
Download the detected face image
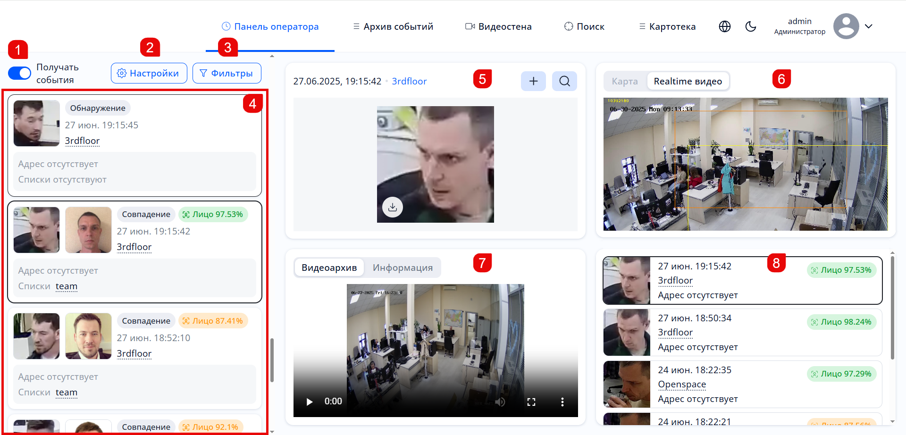pyautogui.click(x=393, y=207)
